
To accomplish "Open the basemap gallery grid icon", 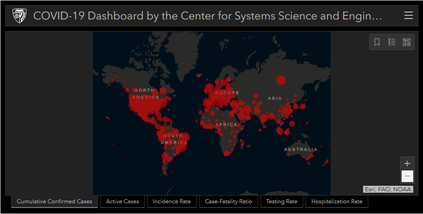I will click(x=407, y=42).
